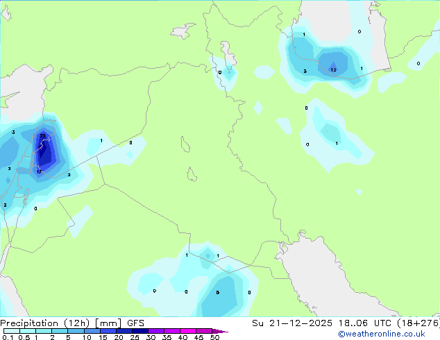Click the forecast date "Su 21-12-2025 18..06 UTC"
Viewport: 440px width, 340px height.
click(x=321, y=323)
